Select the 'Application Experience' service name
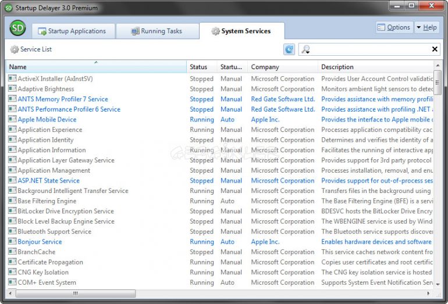Image resolution: width=448 pixels, height=304 pixels. 49,130
